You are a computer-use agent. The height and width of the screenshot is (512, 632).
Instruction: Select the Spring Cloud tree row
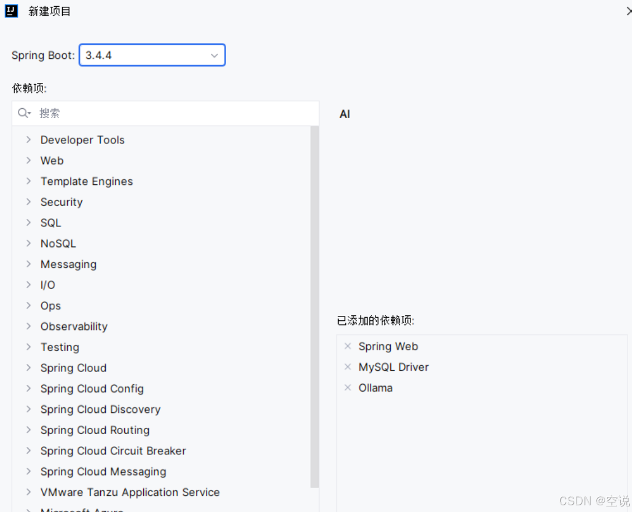[161, 367]
